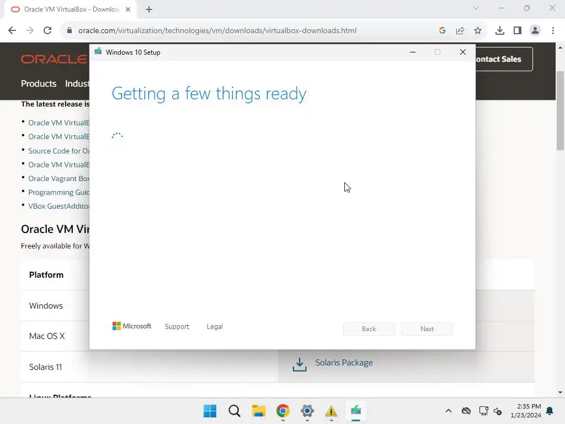
Task: Open the VBox GuestAdditions link
Action: pos(58,206)
